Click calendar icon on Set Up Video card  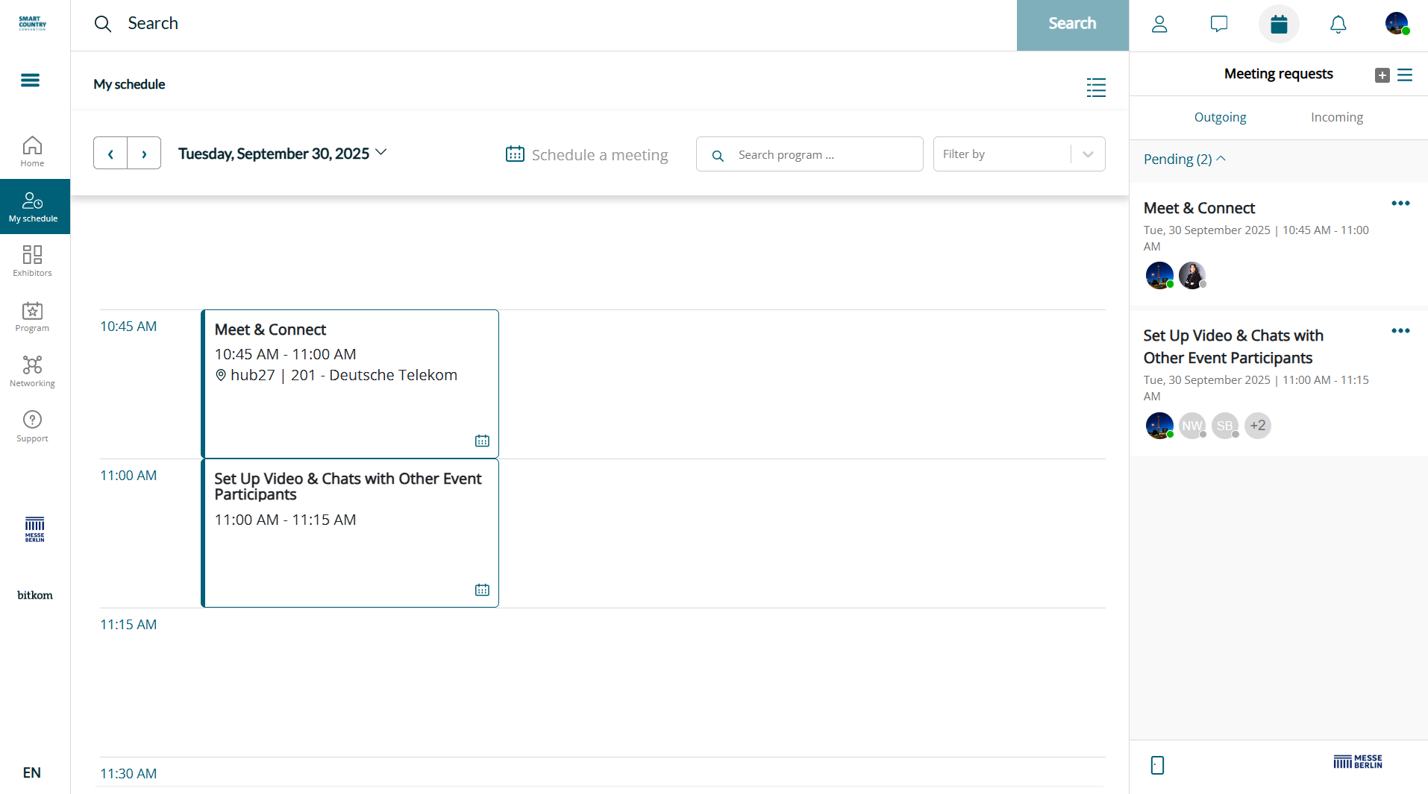[482, 590]
